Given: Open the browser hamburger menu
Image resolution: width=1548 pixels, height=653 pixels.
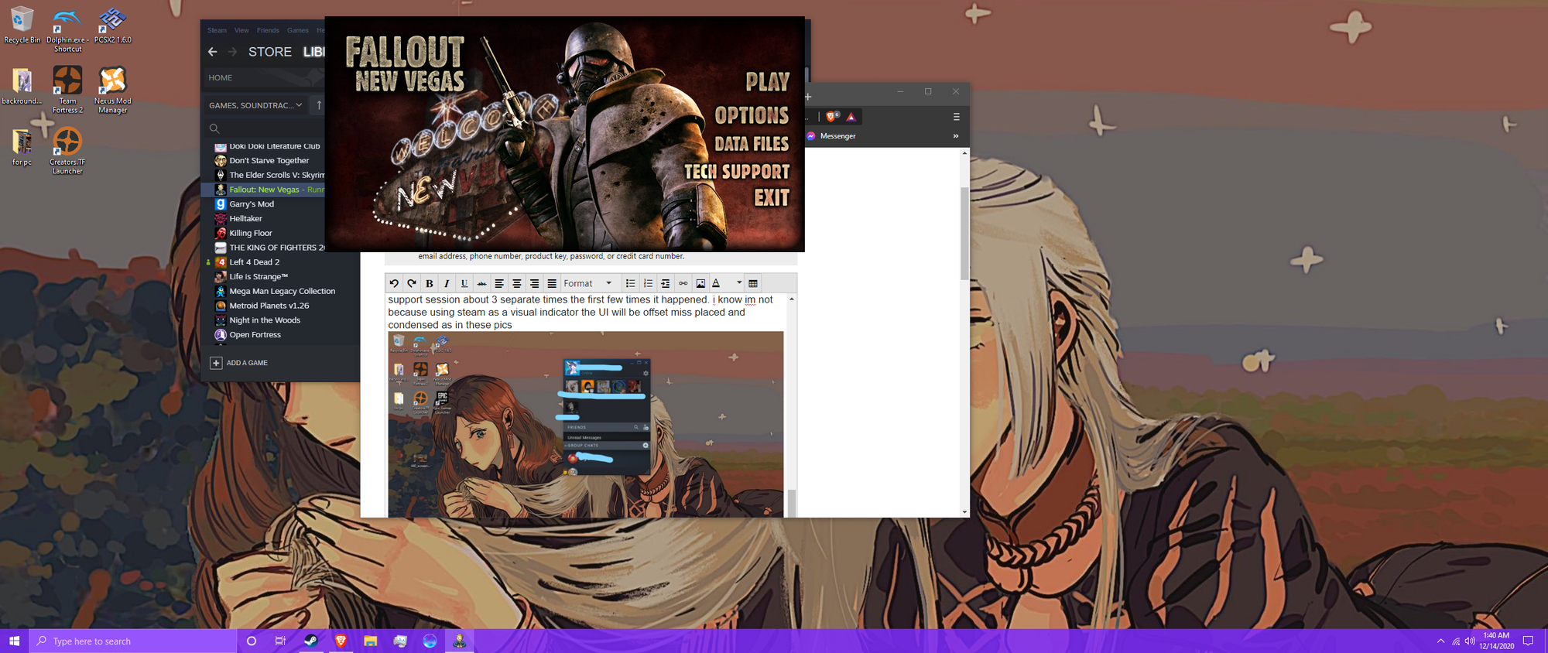Looking at the screenshot, I should [956, 117].
